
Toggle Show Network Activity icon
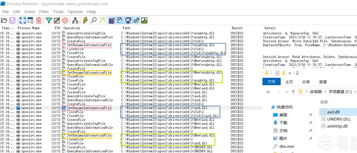(128, 21)
